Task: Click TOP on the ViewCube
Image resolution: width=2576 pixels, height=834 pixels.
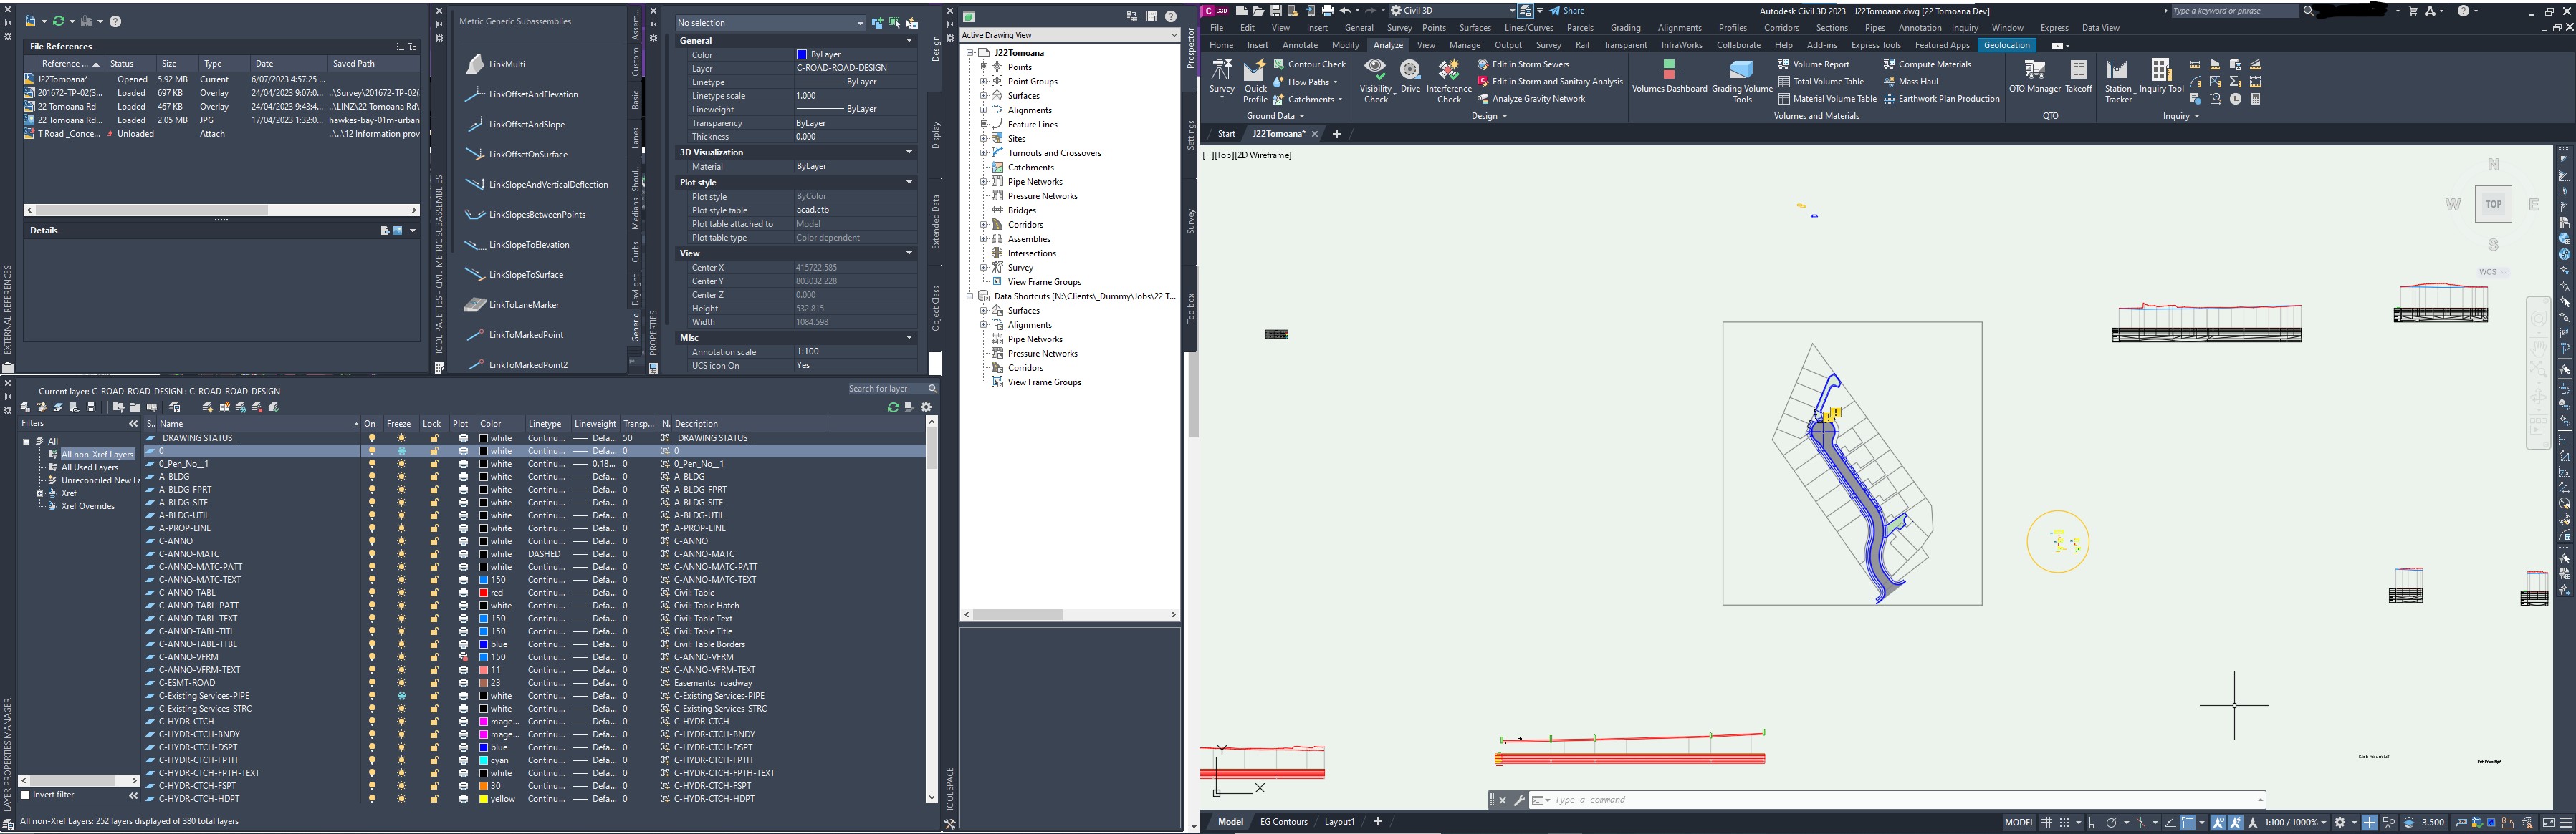Action: (2494, 204)
